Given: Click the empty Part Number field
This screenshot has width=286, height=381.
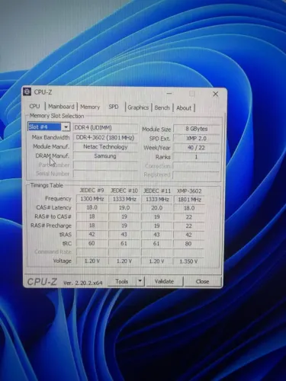Looking at the screenshot, I should tap(105, 165).
